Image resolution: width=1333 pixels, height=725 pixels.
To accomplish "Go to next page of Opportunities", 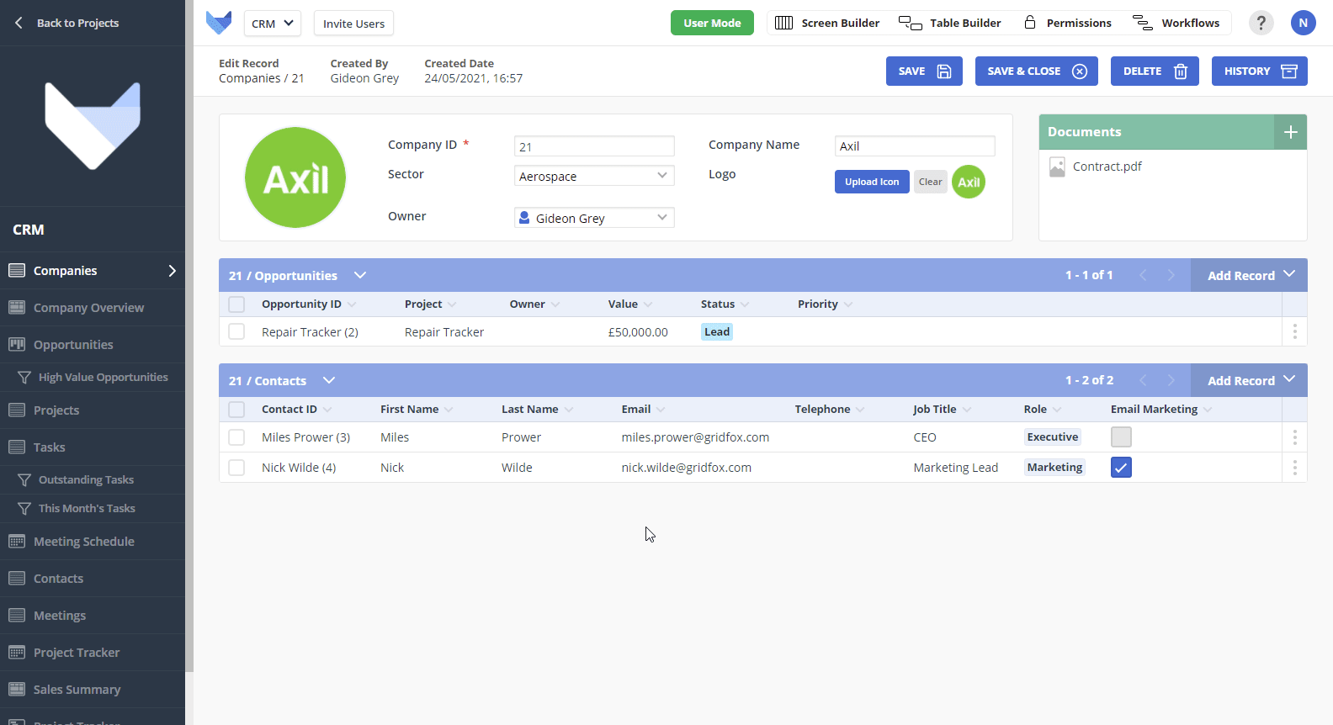I will coord(1171,275).
